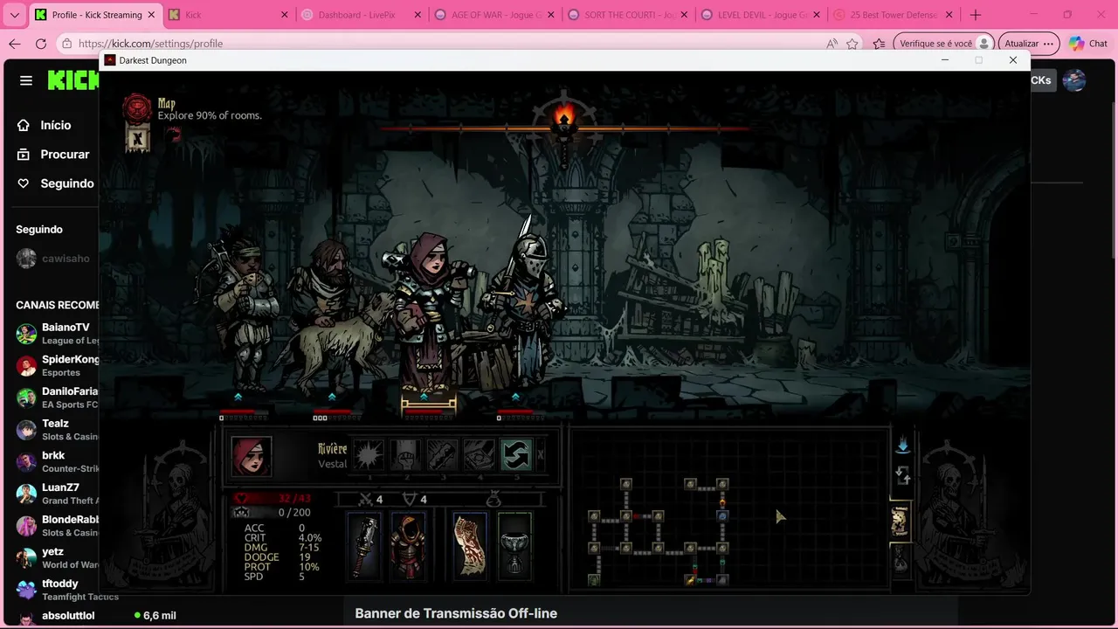Switch to the map scroll tab
Viewport: 1118px width, 629px height.
(901, 522)
